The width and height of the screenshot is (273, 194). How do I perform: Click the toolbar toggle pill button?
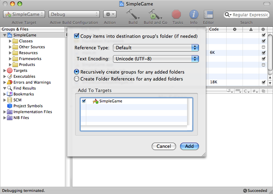(266, 4)
